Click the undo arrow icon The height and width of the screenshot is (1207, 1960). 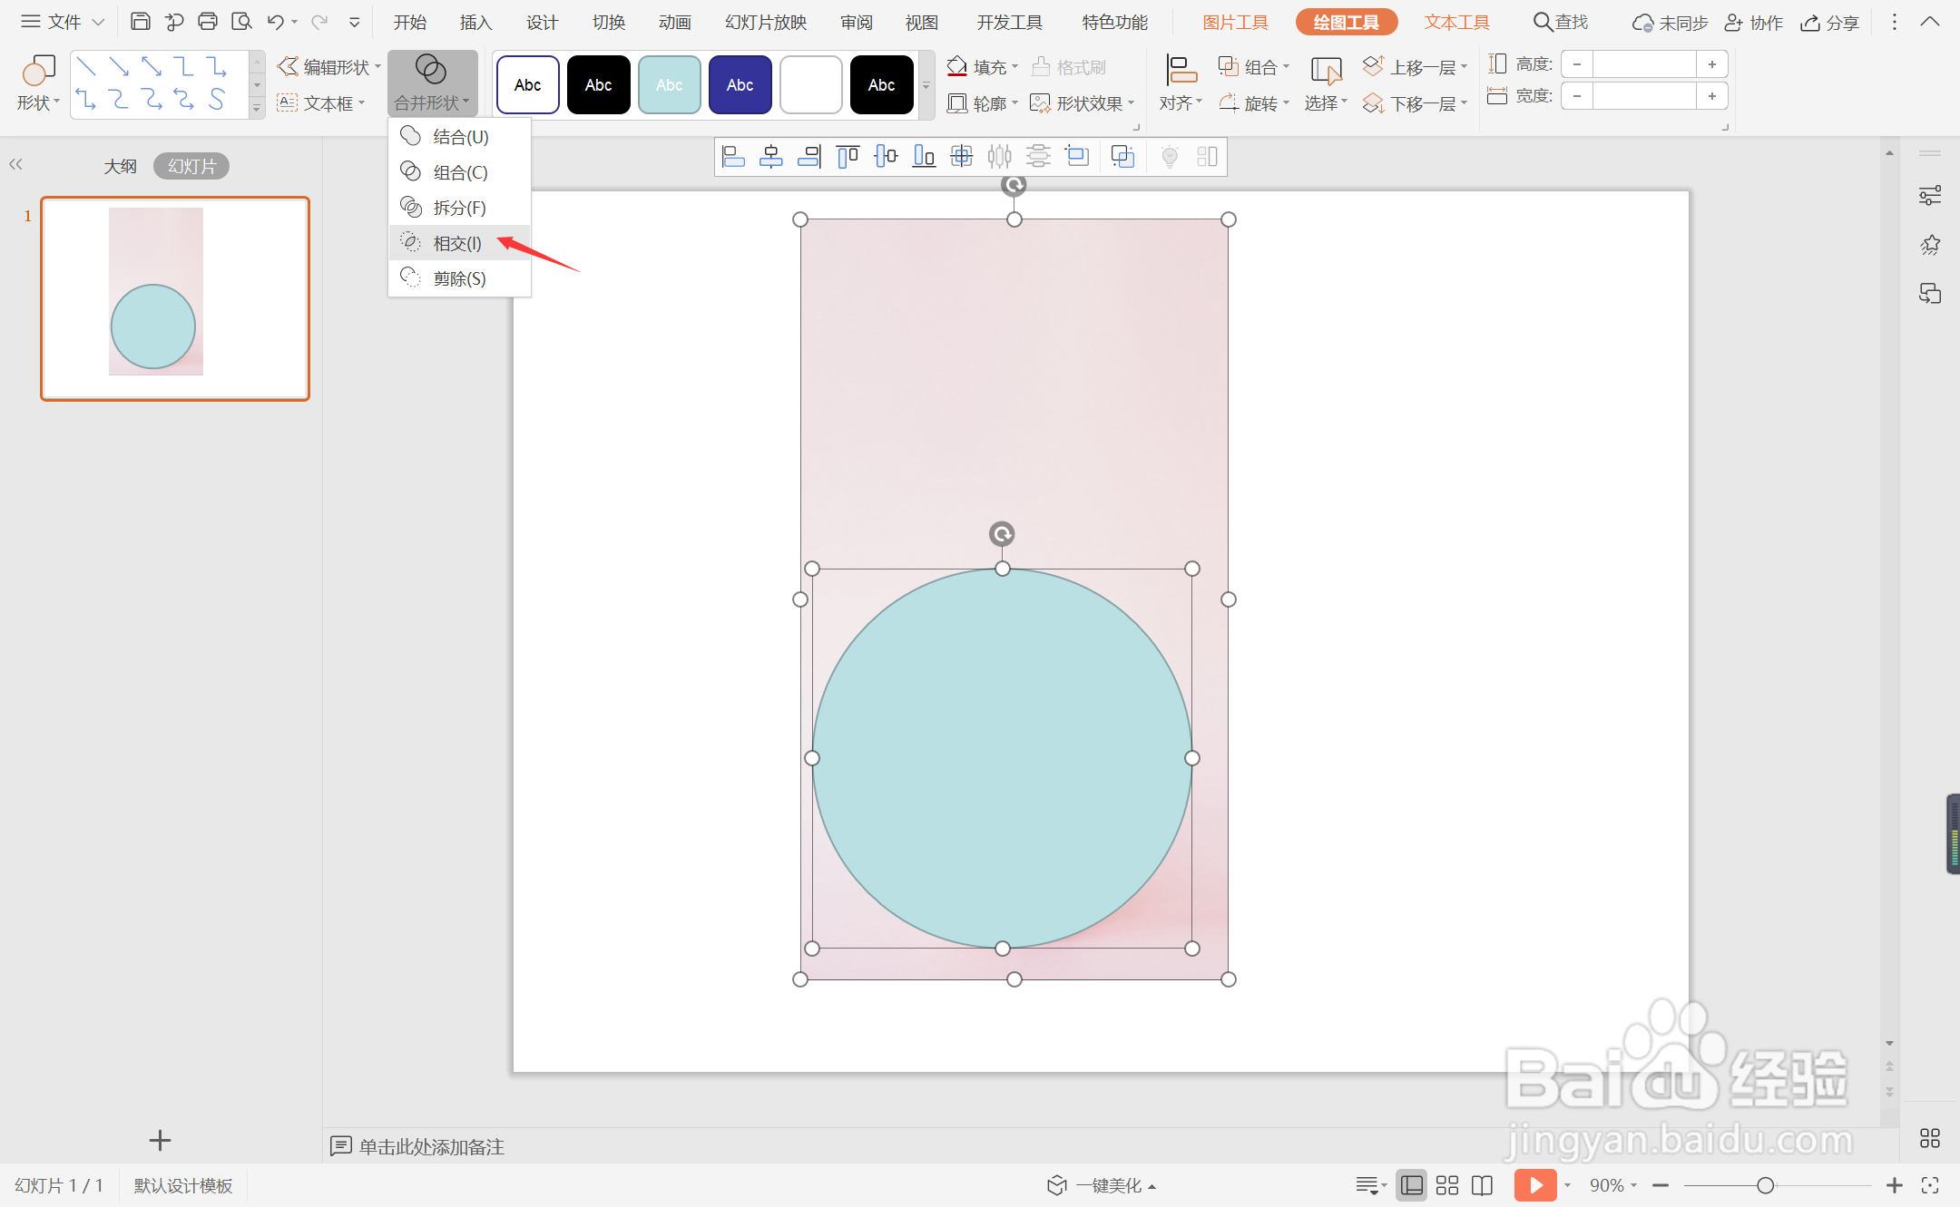point(275,22)
